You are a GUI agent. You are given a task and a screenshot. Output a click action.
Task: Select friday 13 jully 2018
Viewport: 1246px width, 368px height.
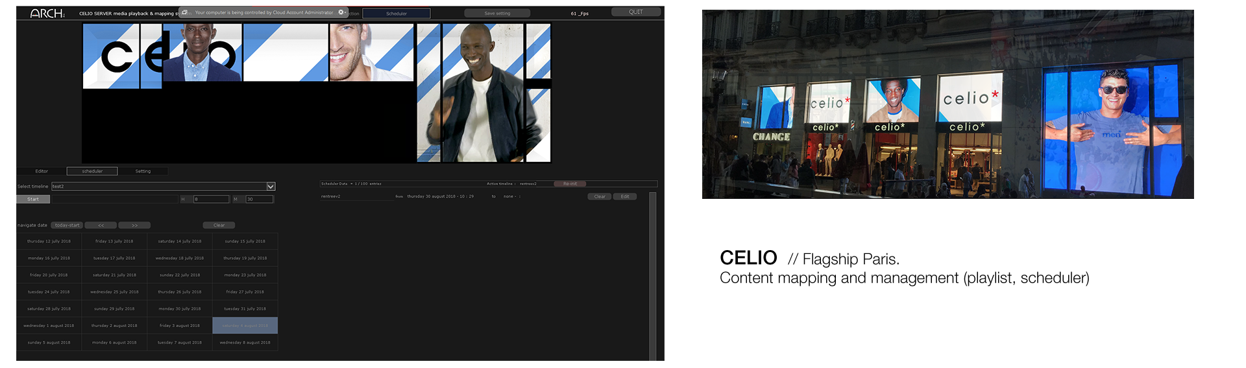click(x=114, y=241)
